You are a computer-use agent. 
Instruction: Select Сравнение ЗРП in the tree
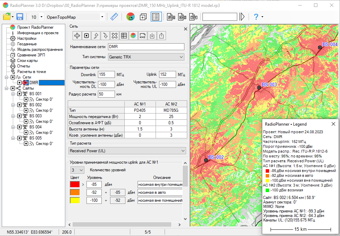[31, 55]
